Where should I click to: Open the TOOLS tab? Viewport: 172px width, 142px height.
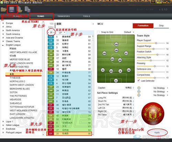(86, 16)
